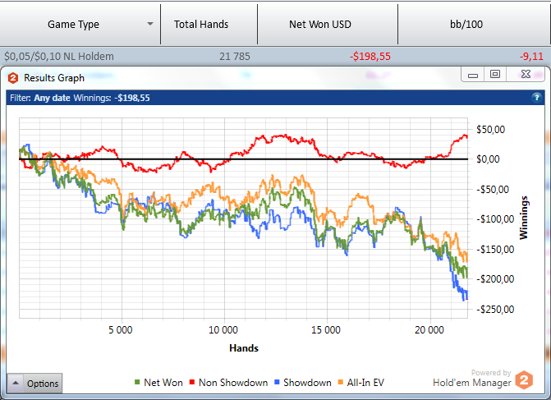Click the -$200,00 axis label
Image resolution: width=551 pixels, height=400 pixels.
pyautogui.click(x=495, y=279)
